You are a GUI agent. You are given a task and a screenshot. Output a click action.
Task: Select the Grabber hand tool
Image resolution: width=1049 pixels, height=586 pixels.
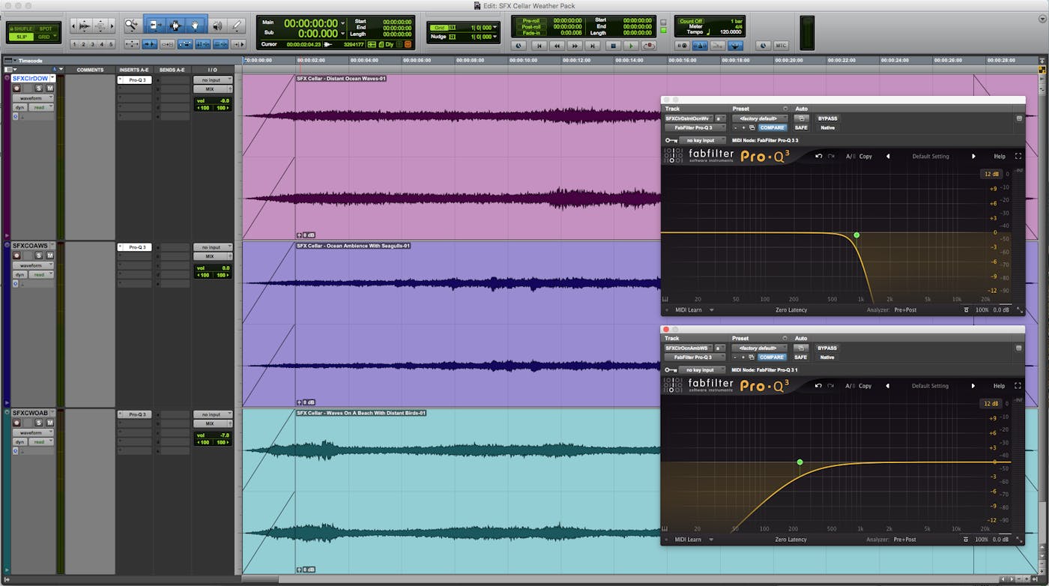click(x=196, y=25)
